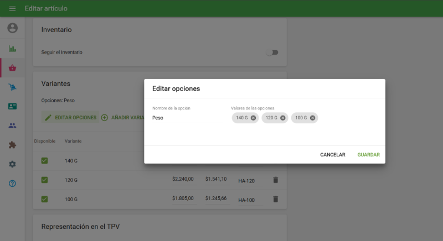Edit the Nombre de la opción field
The width and height of the screenshot is (443, 241).
pos(187,118)
